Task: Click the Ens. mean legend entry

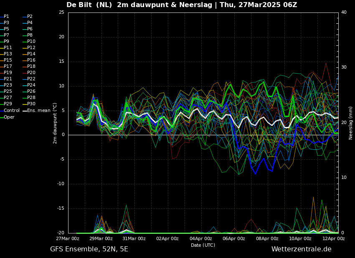Action: (x=36, y=111)
